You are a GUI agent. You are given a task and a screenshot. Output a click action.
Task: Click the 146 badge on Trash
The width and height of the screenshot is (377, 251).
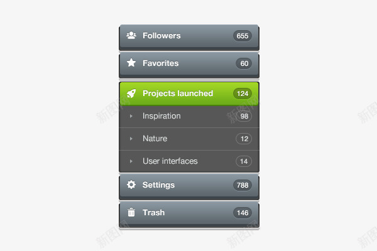tap(243, 213)
